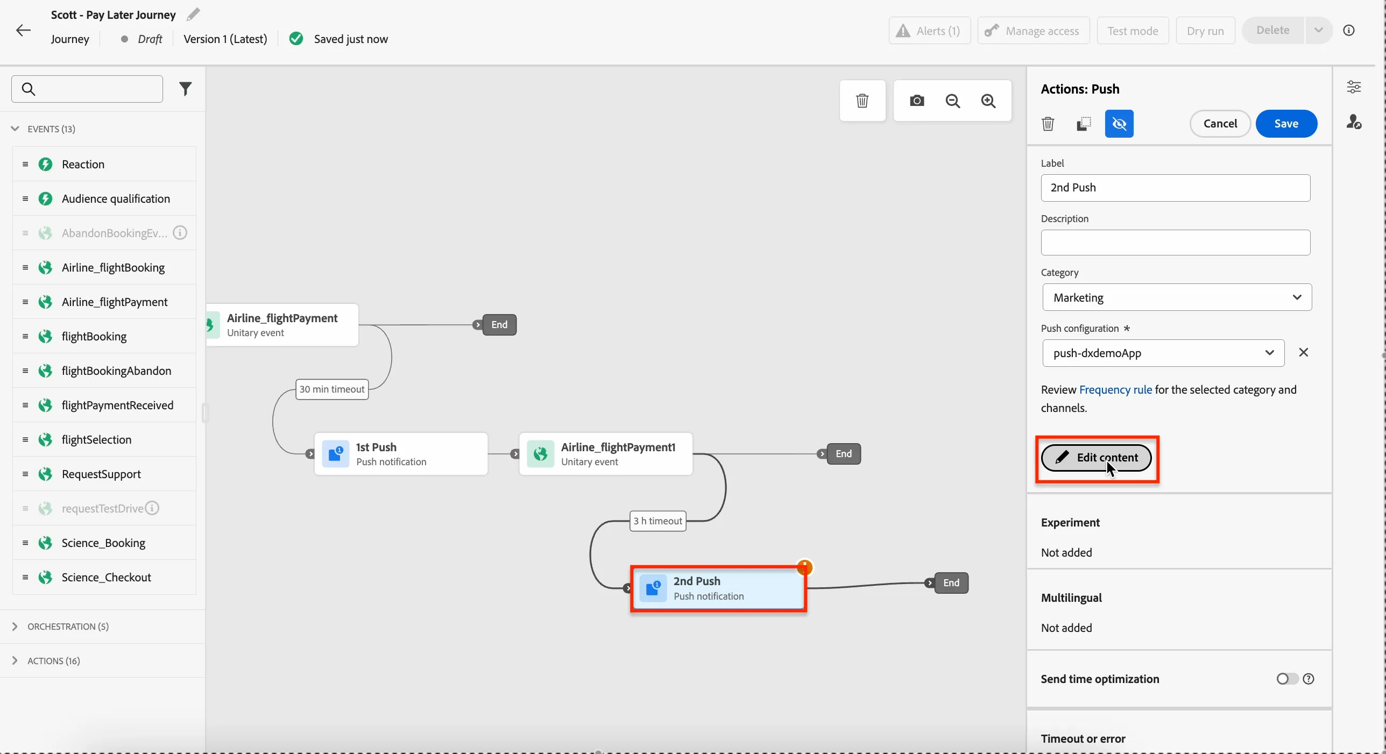Expand the ACTIONS section
The height and width of the screenshot is (754, 1386).
15,661
